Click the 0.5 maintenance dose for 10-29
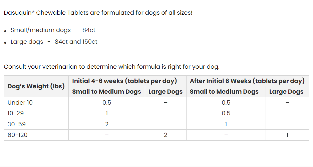This screenshot has height=167, width=313. click(226, 113)
